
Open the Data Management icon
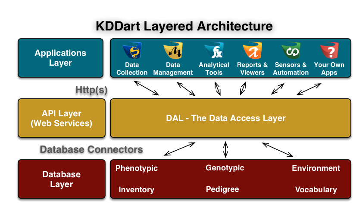coord(173,51)
